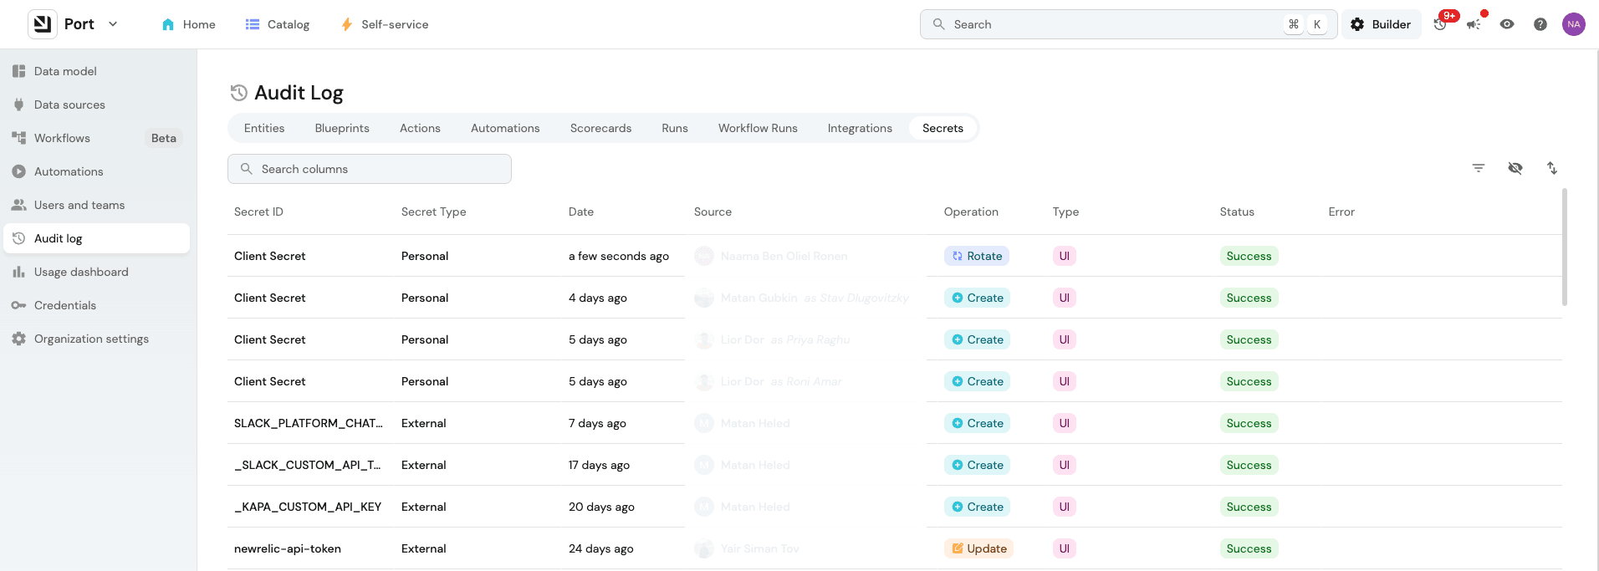The image size is (1599, 571).
Task: Sort by the Date column header
Action: [x=581, y=212]
